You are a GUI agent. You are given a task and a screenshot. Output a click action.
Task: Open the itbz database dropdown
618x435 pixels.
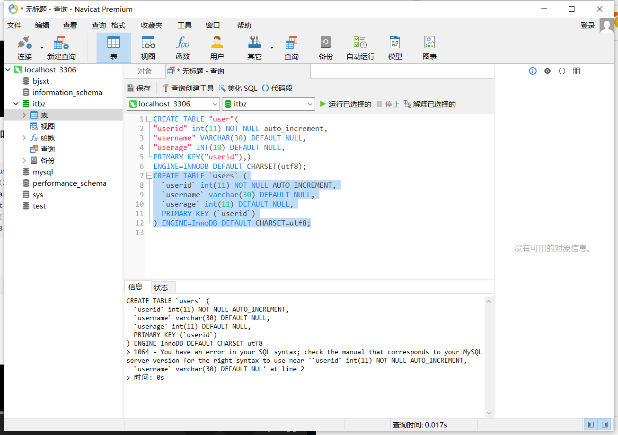coord(268,104)
